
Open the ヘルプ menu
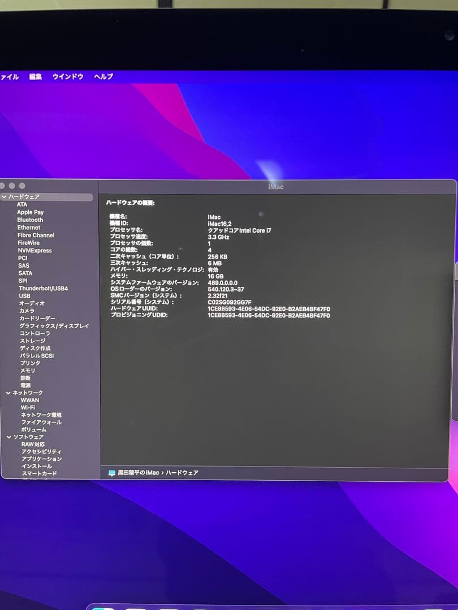[103, 77]
